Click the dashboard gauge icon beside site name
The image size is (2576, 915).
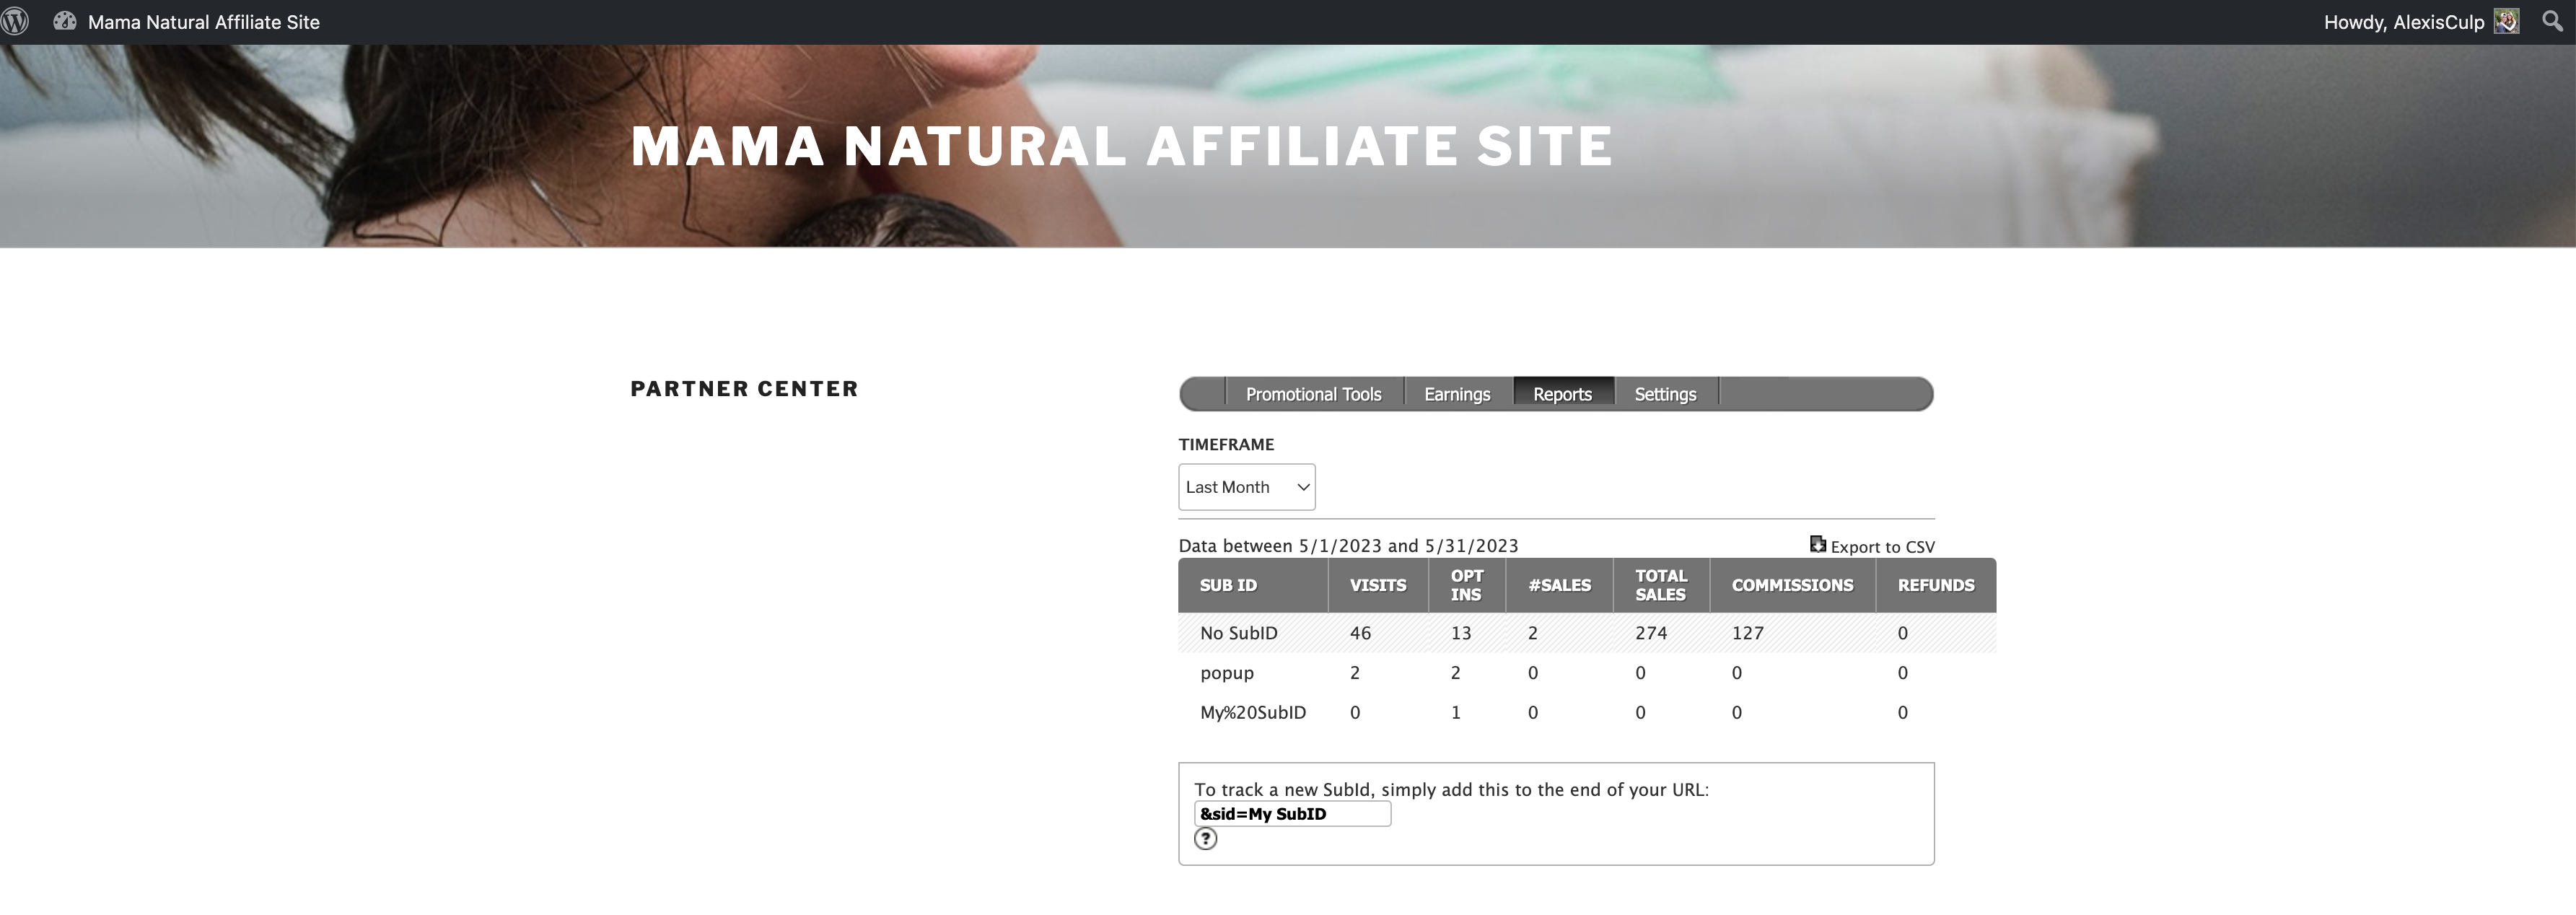65,21
